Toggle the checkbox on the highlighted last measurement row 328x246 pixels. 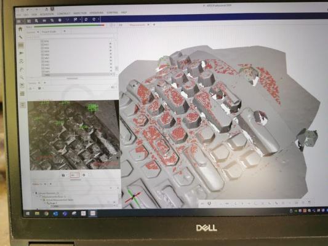point(43,75)
